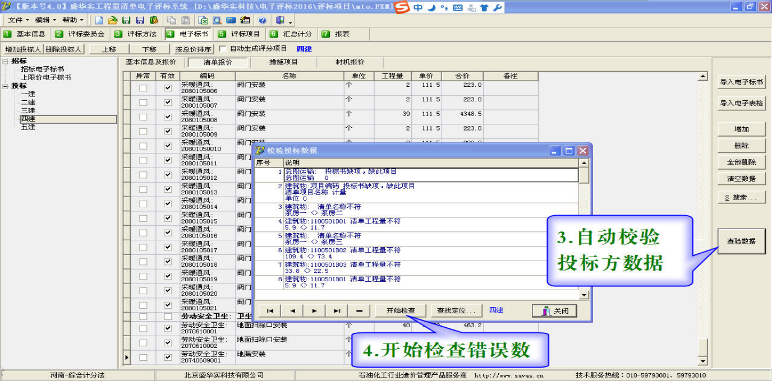Jump to first record in 校验投标数据 dialog

pos(269,310)
